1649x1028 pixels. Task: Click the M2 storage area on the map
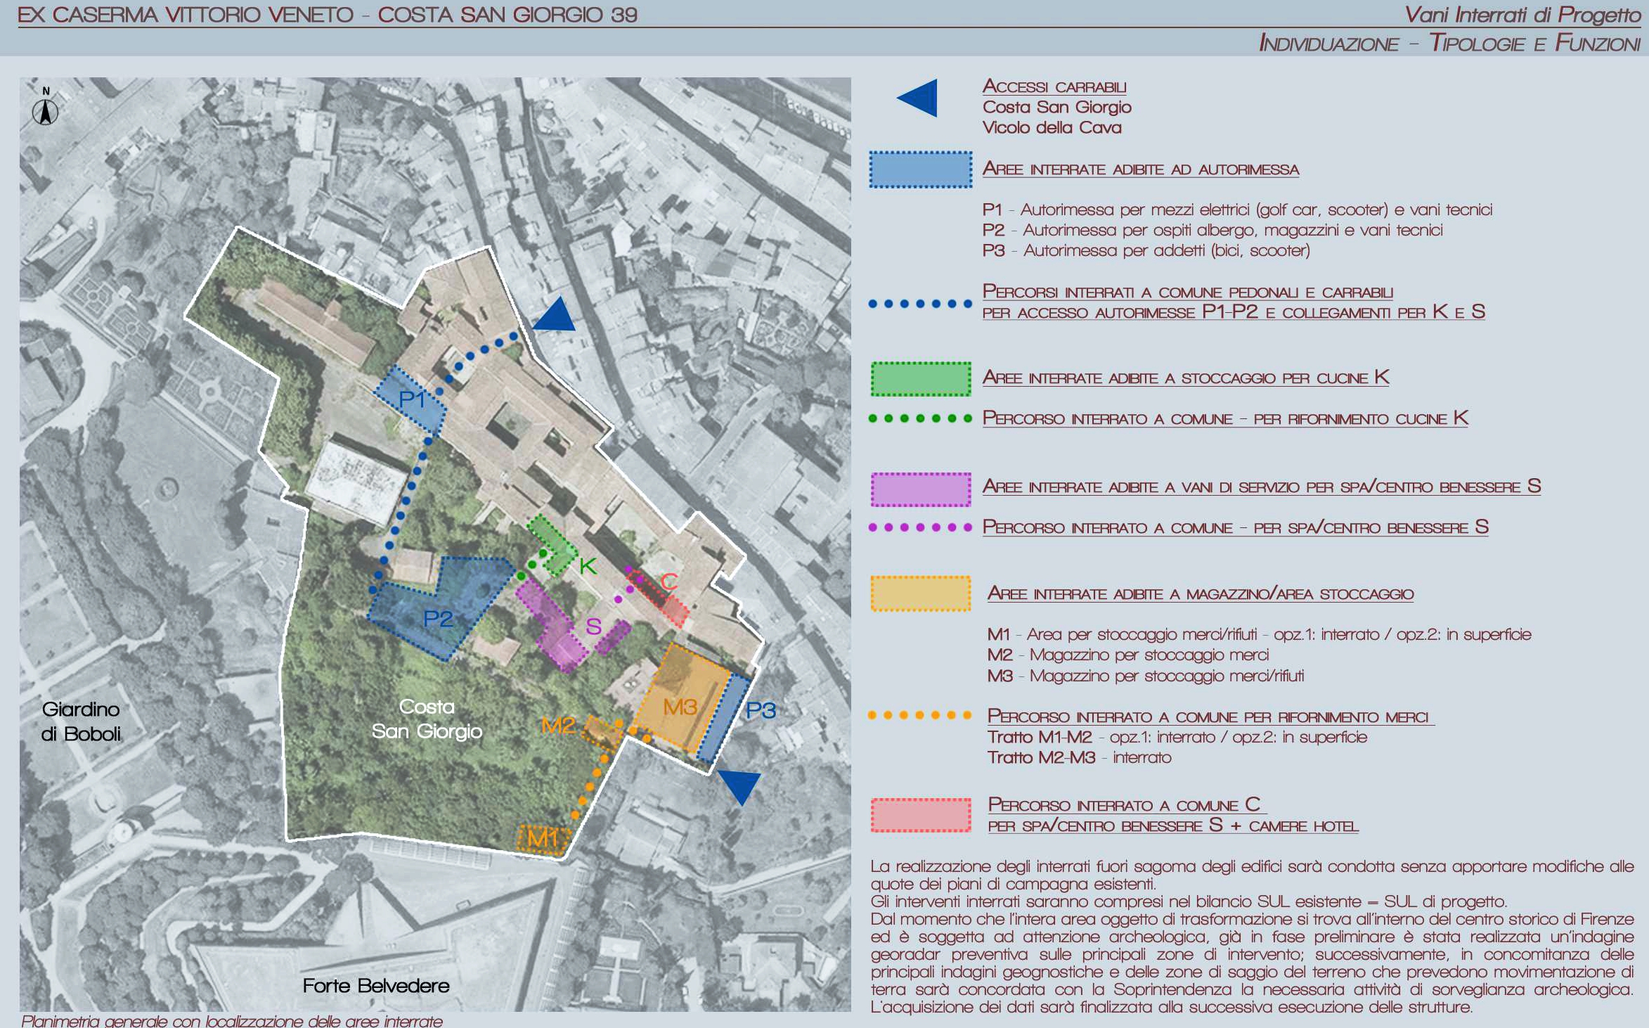point(602,732)
